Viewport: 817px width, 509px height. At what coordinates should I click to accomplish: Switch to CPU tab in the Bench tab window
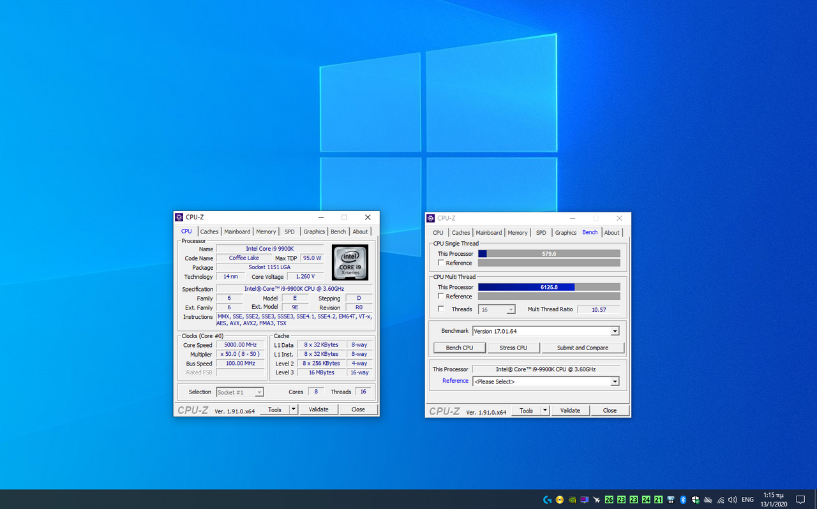438,233
